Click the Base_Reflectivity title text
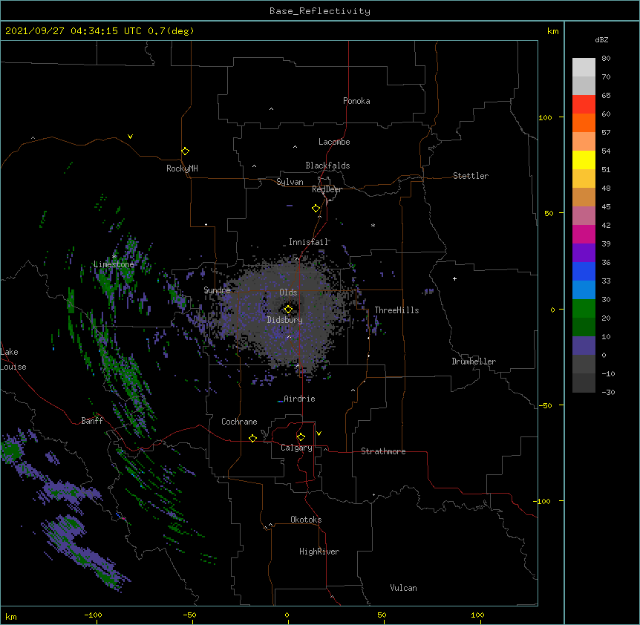Image resolution: width=640 pixels, height=625 pixels. [320, 11]
